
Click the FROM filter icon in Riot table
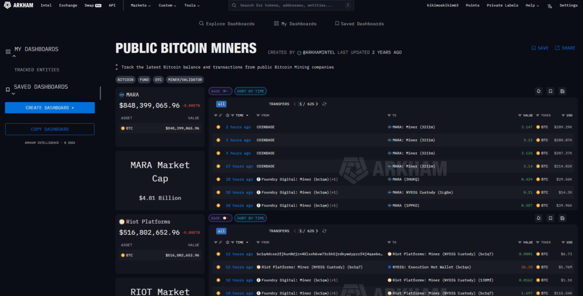[x=258, y=242]
